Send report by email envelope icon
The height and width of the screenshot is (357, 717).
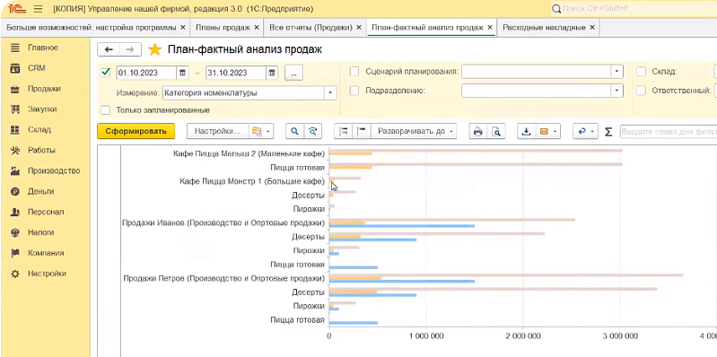[x=544, y=131]
